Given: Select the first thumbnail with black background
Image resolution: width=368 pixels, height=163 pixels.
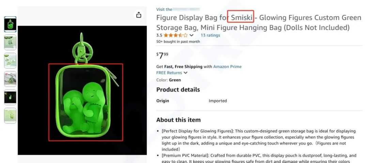Looking at the screenshot, I should coord(10,25).
